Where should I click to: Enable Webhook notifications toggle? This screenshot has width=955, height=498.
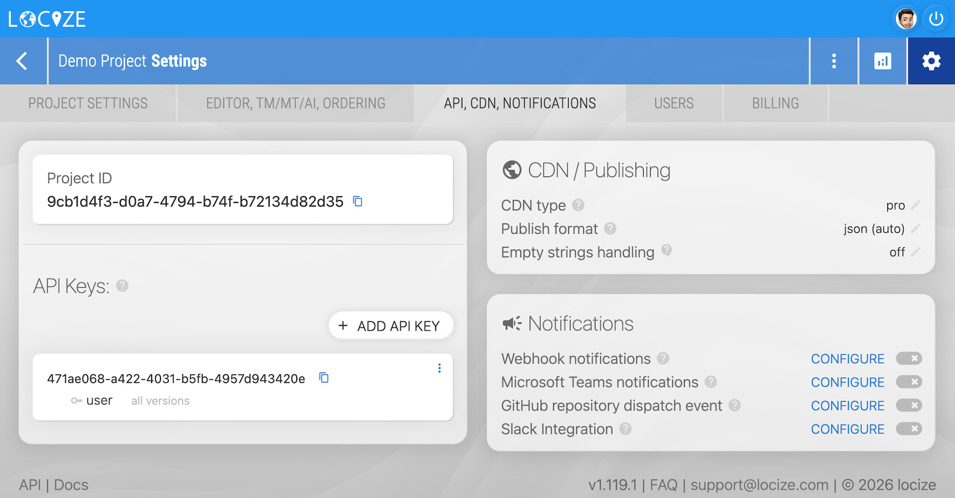click(909, 359)
